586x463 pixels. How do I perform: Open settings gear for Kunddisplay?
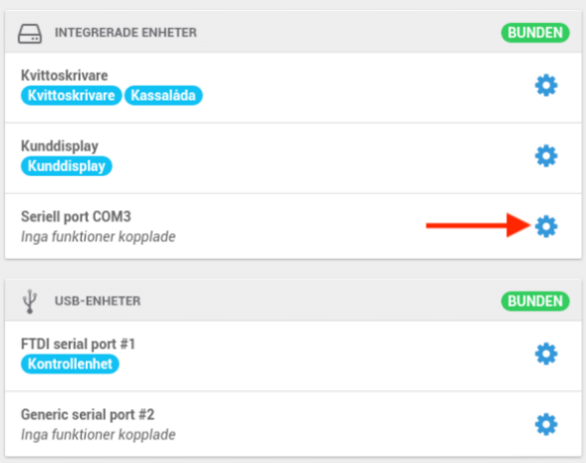pyautogui.click(x=546, y=155)
